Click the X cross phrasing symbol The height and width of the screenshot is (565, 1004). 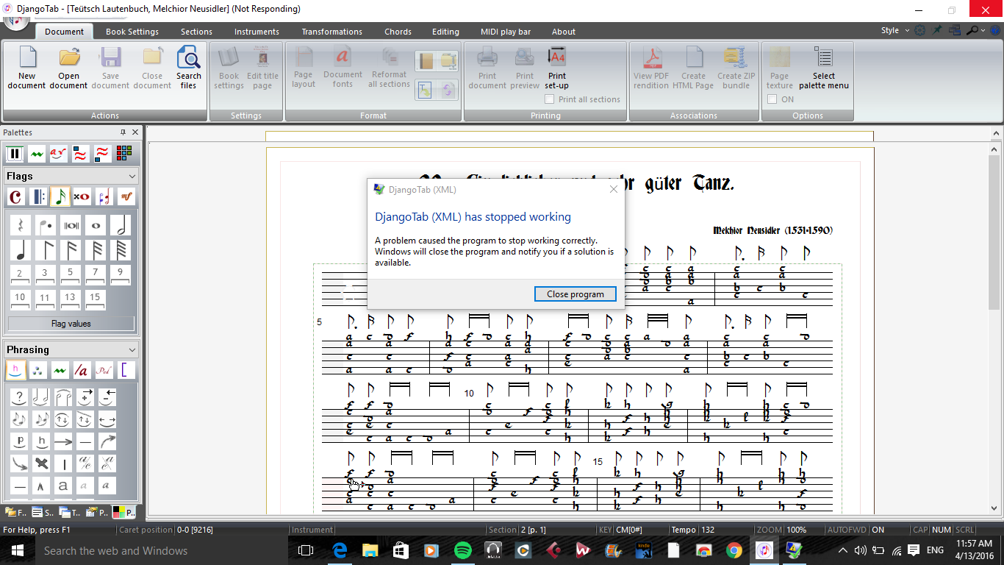pyautogui.click(x=42, y=464)
